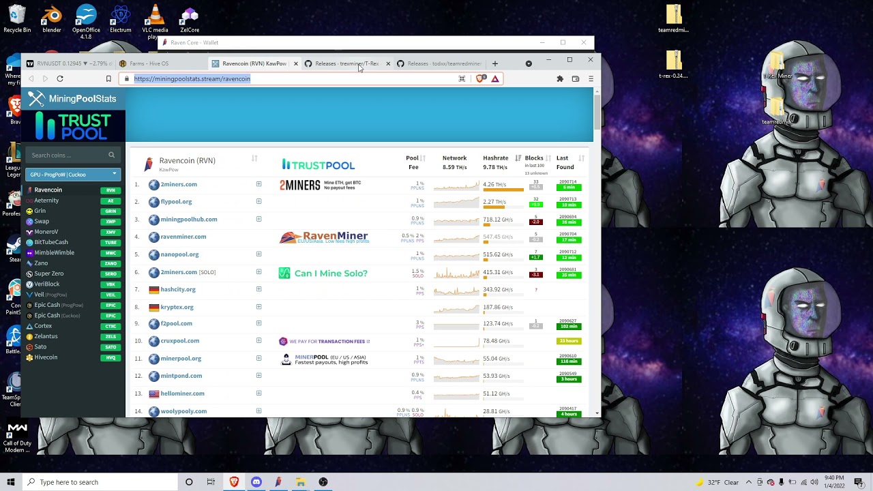Screen dimensions: 873x491
Task: Open File Explorer from the taskbar
Action: tap(300, 482)
